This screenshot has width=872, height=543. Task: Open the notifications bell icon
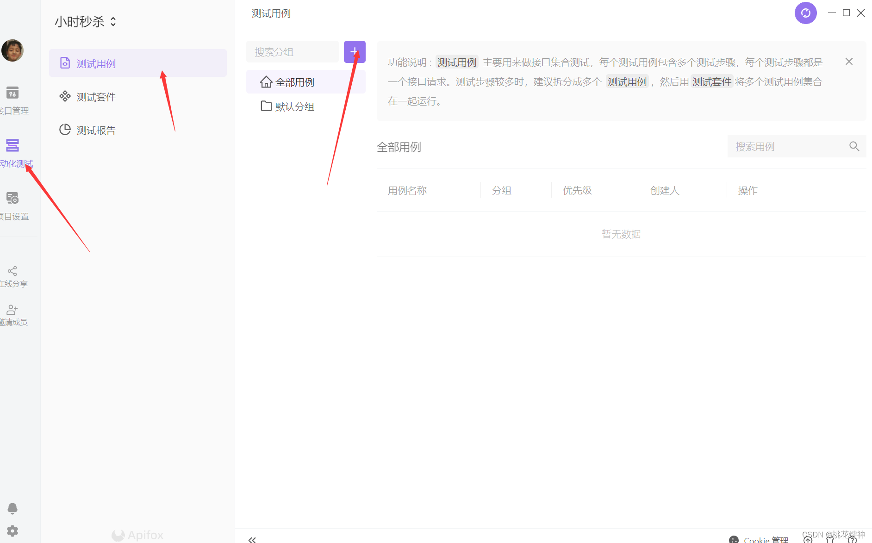tap(12, 508)
